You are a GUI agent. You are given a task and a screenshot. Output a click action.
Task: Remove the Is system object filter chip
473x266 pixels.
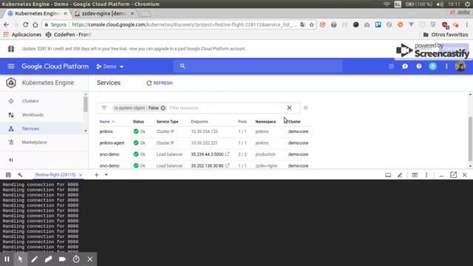tap(163, 108)
